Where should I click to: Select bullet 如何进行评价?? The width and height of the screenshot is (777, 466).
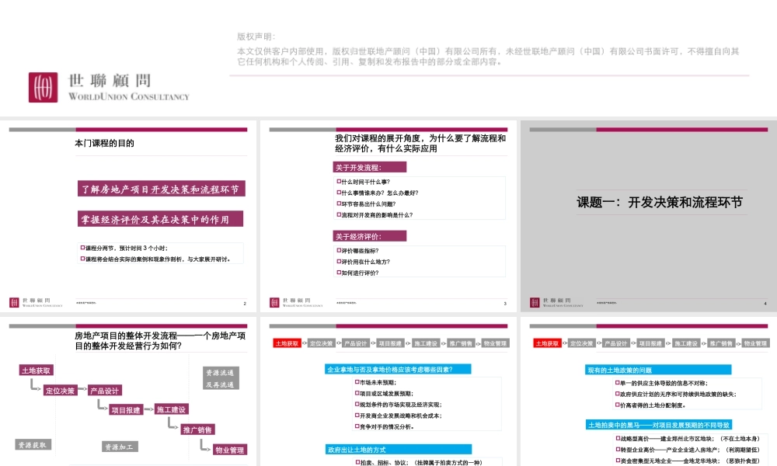(358, 273)
